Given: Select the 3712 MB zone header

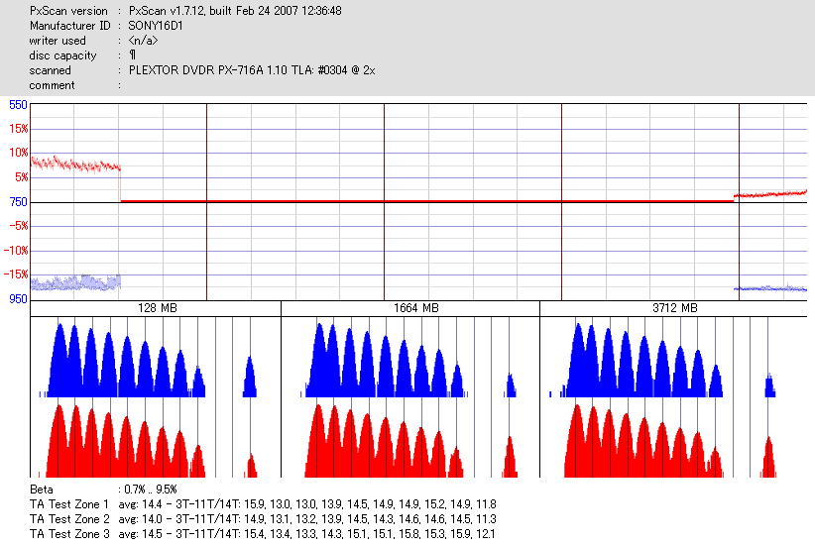Looking at the screenshot, I should coord(674,308).
